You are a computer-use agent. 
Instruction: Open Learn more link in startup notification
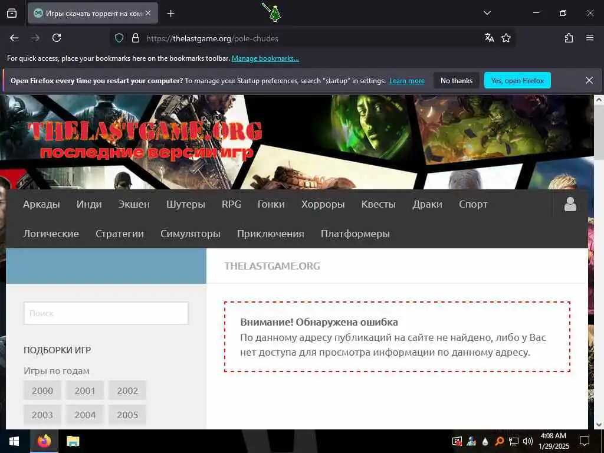click(407, 81)
